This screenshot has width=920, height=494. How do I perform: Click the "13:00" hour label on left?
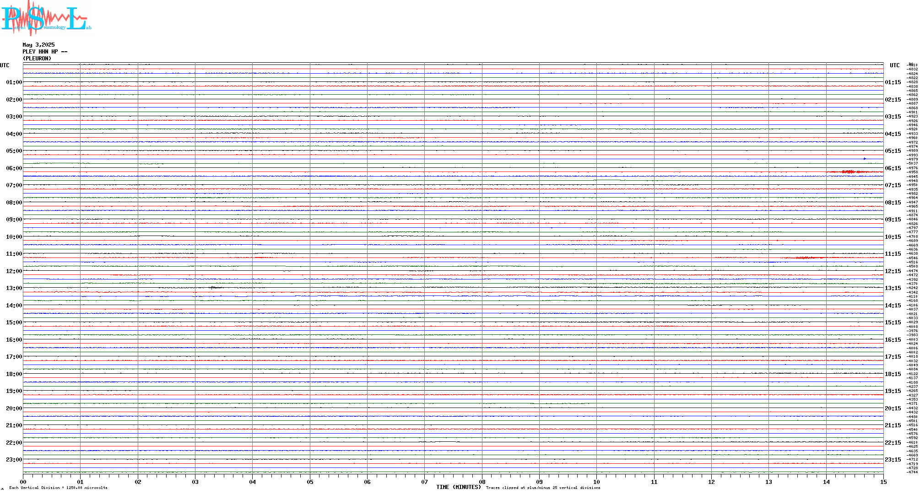[x=14, y=288]
